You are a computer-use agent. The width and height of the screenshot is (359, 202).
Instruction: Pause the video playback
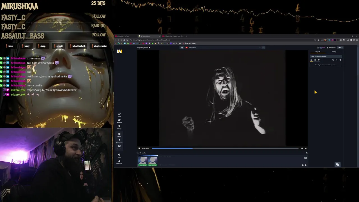tap(139, 148)
